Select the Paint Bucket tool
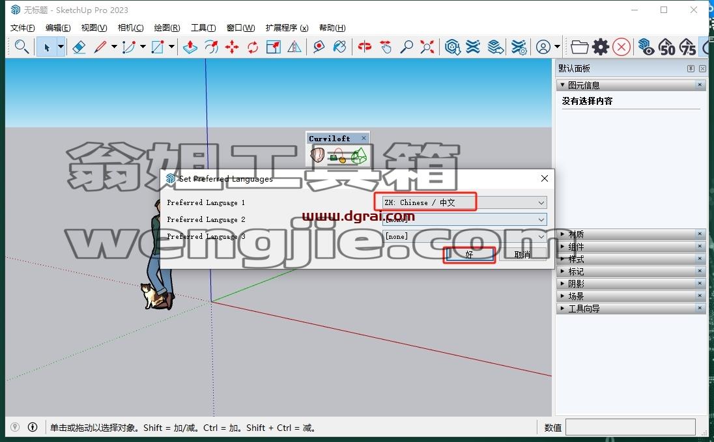 [x=339, y=47]
